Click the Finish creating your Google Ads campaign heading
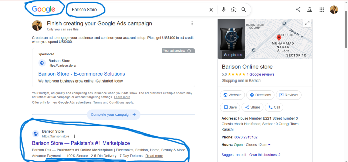This screenshot has height=162, width=348. [99, 24]
